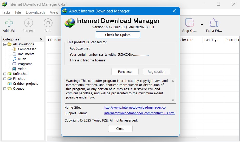The height and width of the screenshot is (142, 240).
Task: Expand the Finished tree node
Action: click(x=5, y=79)
